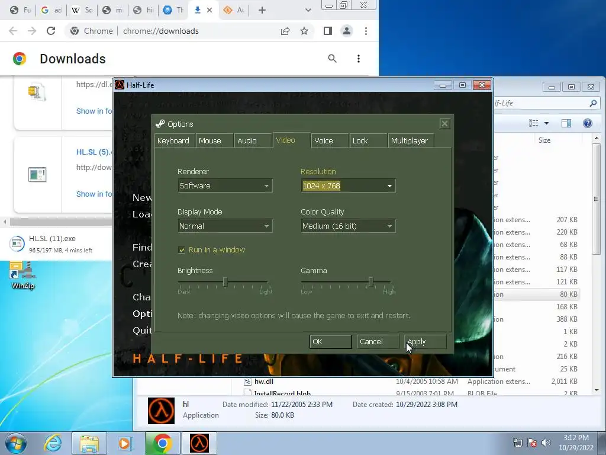Cancel the Options dialog
The width and height of the screenshot is (606, 455).
(378, 342)
